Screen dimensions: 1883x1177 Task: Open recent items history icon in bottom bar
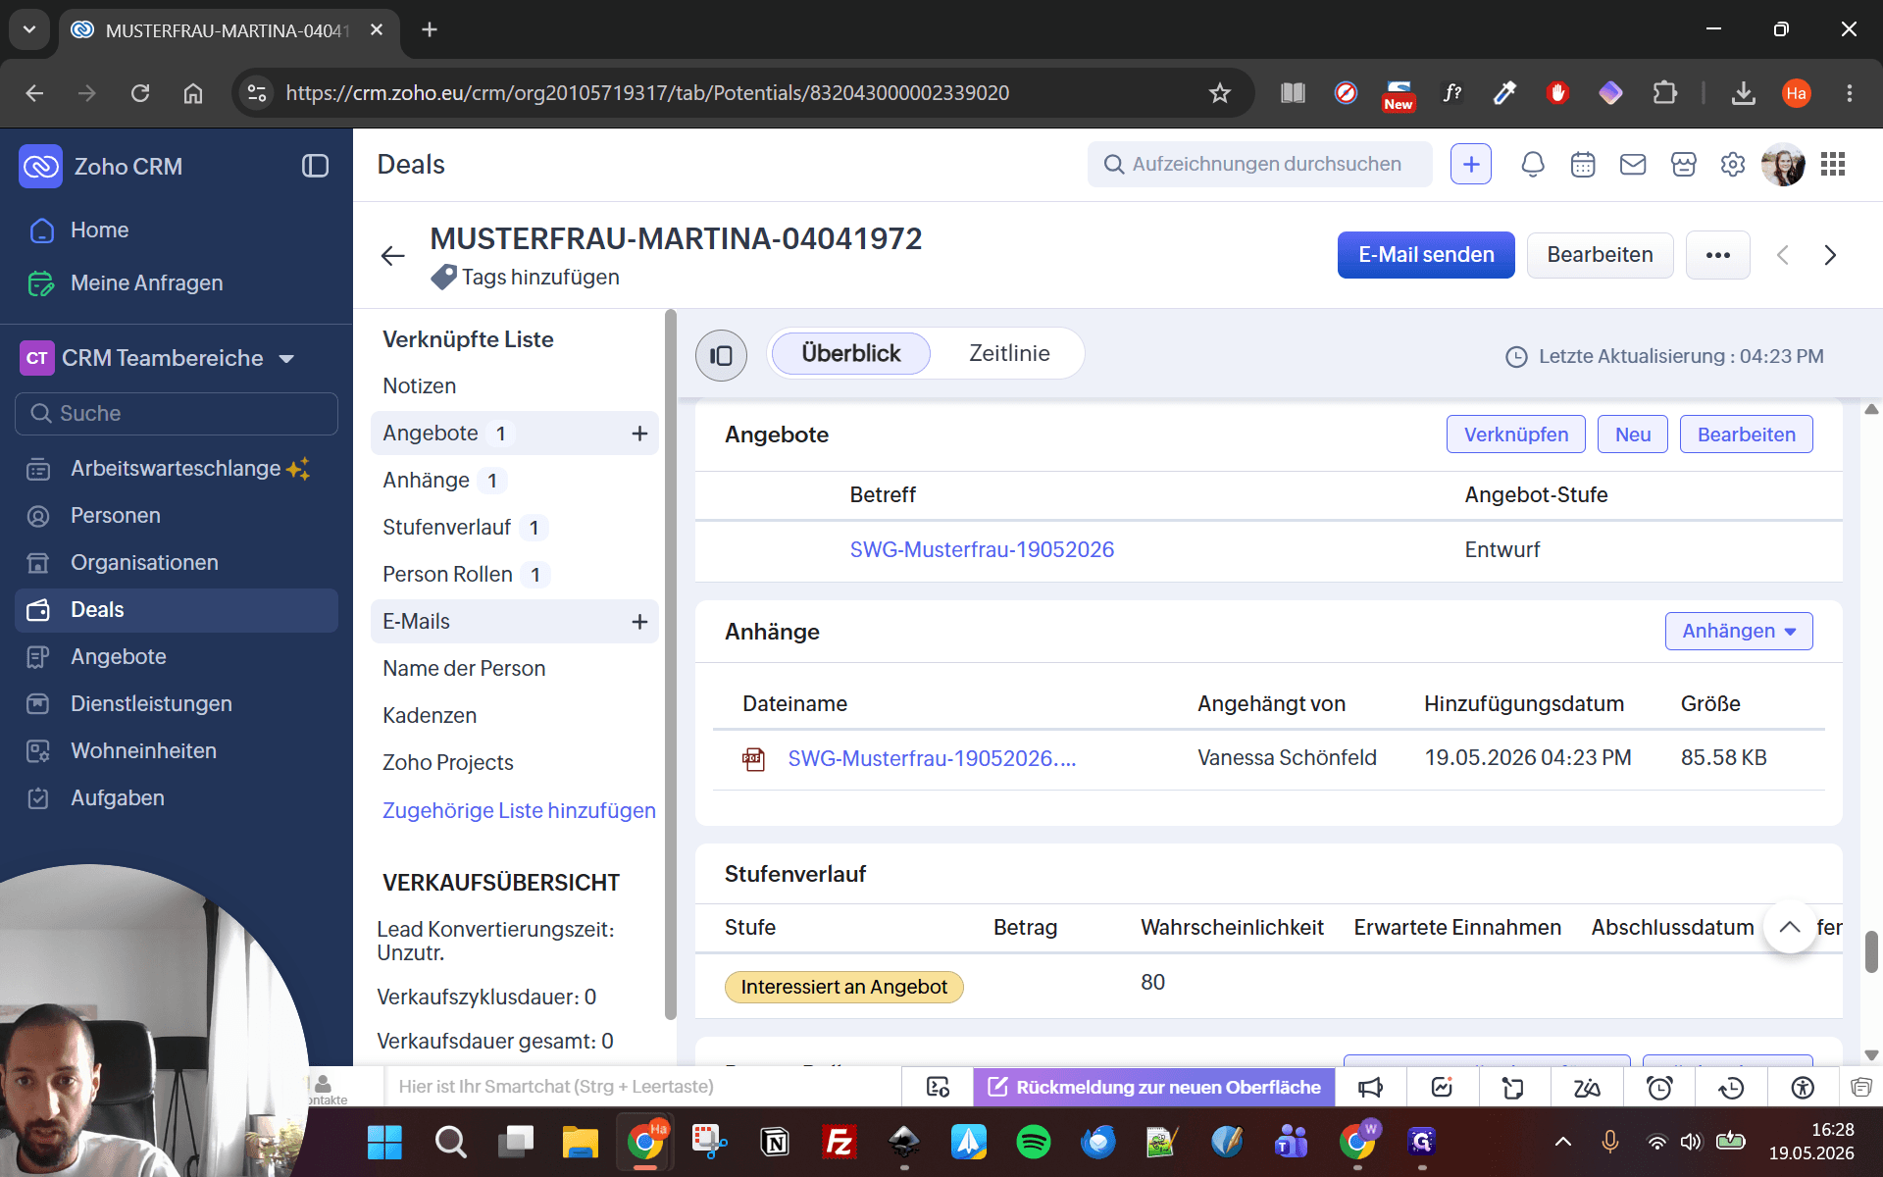click(x=1731, y=1087)
